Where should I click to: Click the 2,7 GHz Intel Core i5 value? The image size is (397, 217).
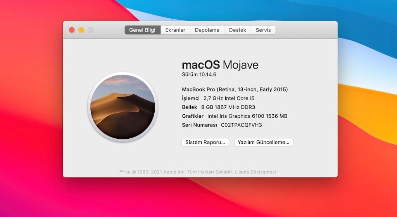pos(229,98)
